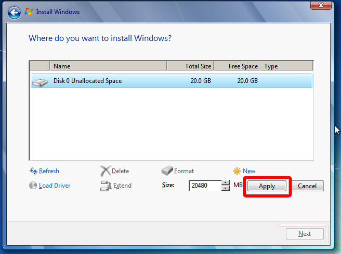Click the Refresh arrows icon

(33, 171)
